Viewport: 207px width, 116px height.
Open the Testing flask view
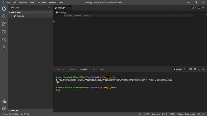pyautogui.click(x=4, y=47)
